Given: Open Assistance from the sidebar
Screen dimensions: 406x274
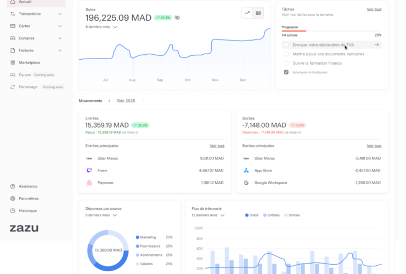Looking at the screenshot, I should tap(13, 186).
